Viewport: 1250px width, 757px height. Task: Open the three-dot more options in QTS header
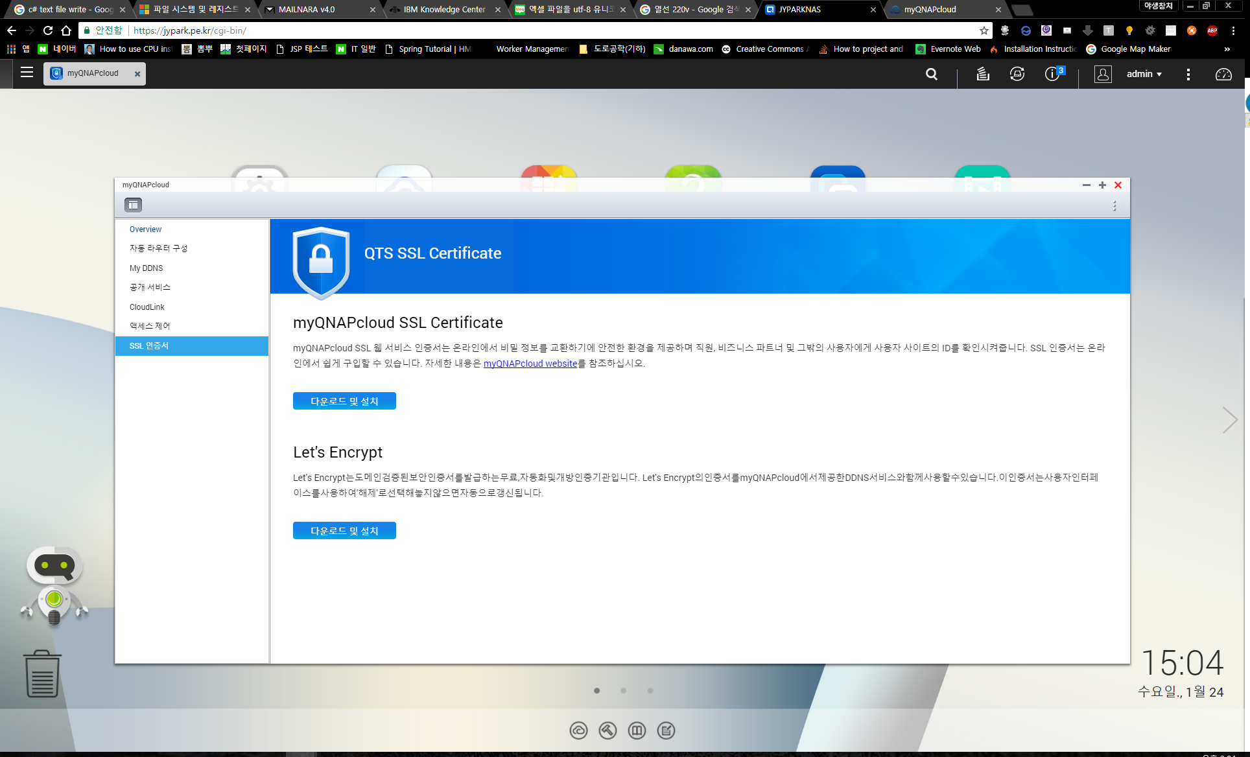point(1188,74)
